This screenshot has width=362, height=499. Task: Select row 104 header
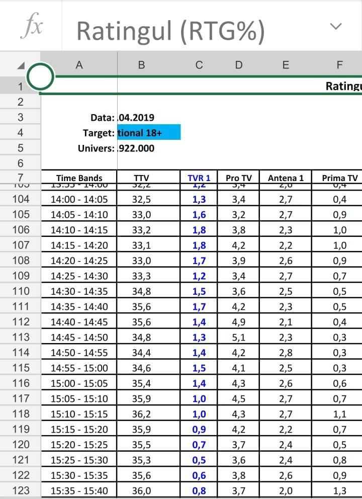(x=20, y=199)
